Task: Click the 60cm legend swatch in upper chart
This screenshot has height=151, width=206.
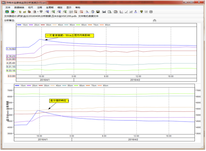Action: click(78, 25)
